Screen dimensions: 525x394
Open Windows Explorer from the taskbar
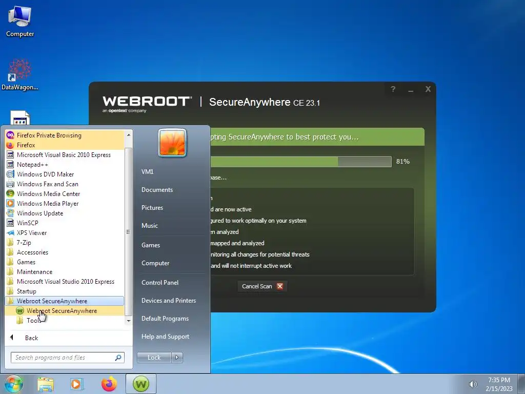pos(46,384)
